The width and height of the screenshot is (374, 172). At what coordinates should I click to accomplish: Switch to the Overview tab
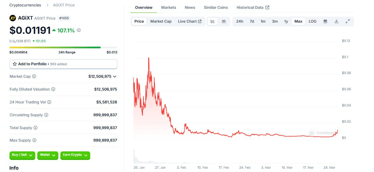click(143, 7)
